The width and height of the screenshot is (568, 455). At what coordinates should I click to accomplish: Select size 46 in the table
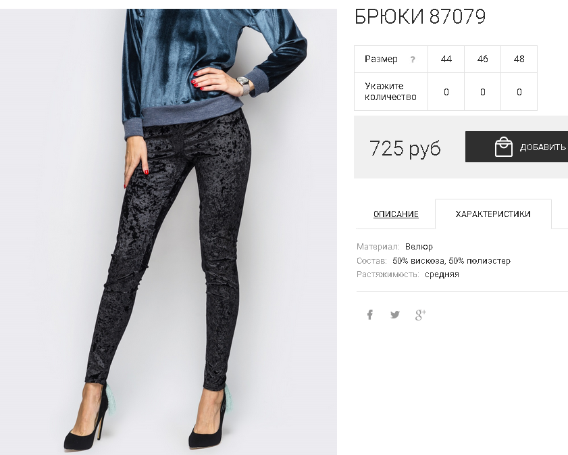(x=482, y=59)
